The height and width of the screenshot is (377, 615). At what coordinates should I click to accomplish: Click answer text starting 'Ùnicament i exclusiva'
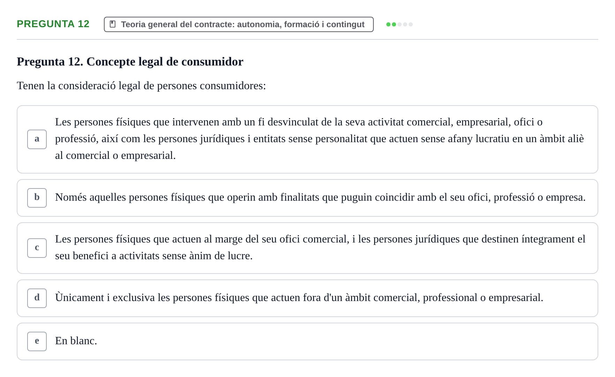click(299, 298)
